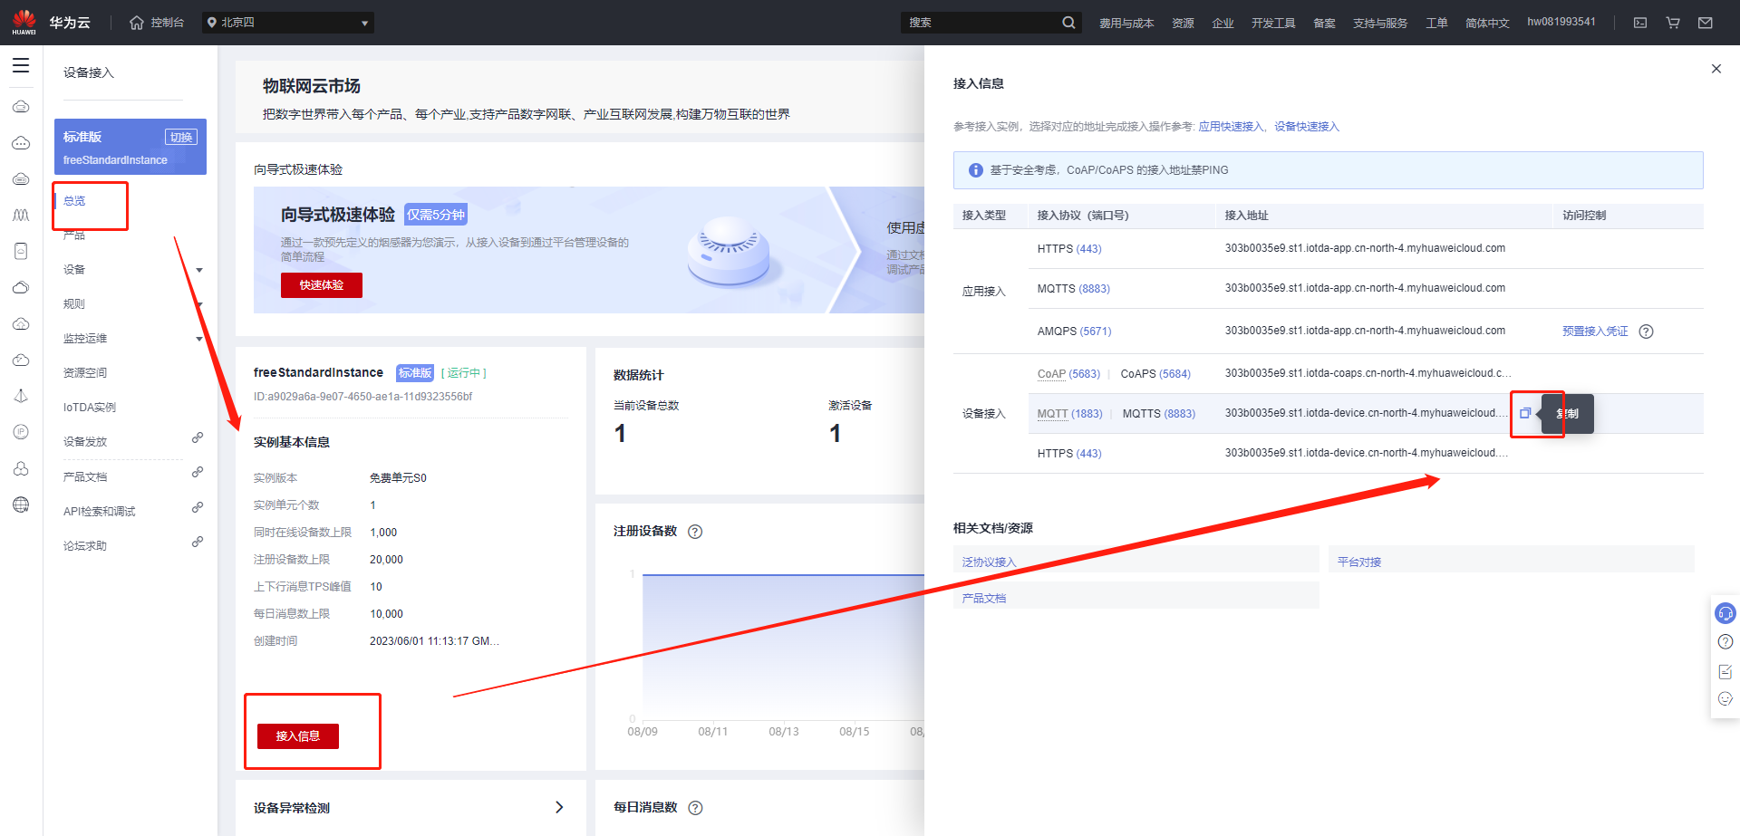Screen dimensions: 1740x836
Task: Open external link icon beside 产品文档
Action: pos(198,472)
